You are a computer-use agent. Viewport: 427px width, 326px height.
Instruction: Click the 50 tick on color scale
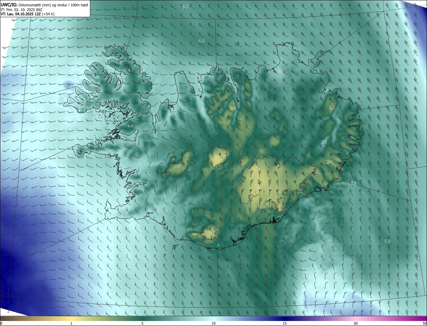pos(424,323)
